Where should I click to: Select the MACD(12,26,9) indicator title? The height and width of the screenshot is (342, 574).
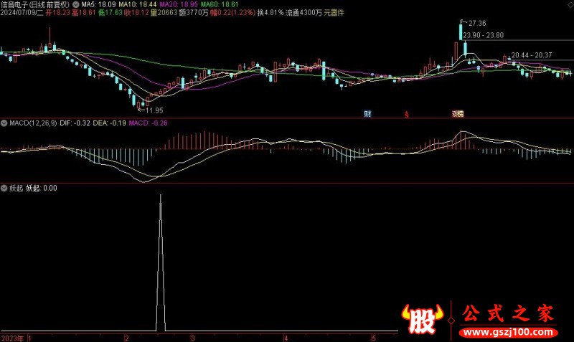33,123
